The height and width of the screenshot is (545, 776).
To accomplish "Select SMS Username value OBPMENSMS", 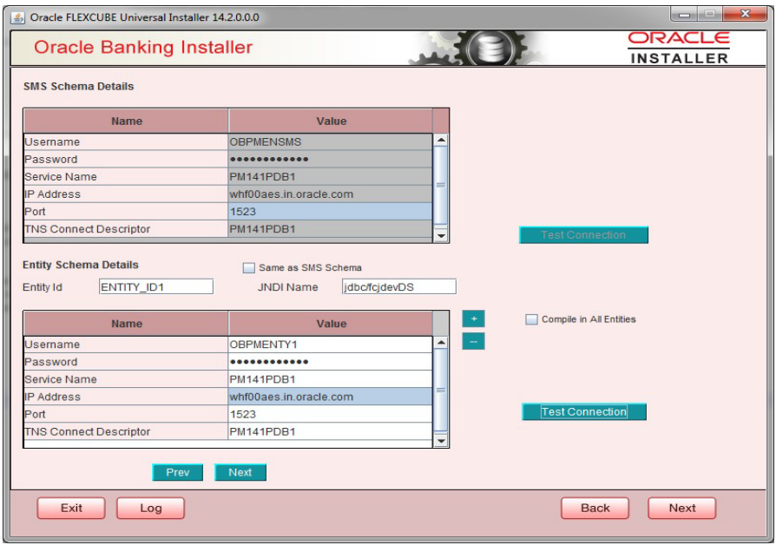I will click(x=330, y=142).
